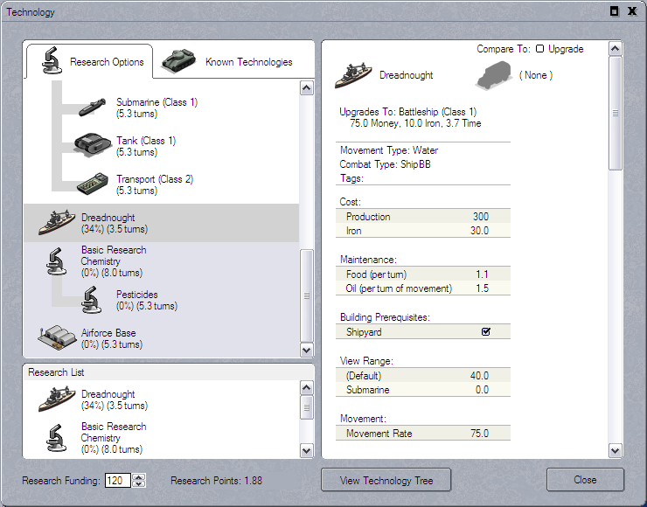647x507 pixels.
Task: Increase Research Funding with up arrow
Action: point(140,476)
